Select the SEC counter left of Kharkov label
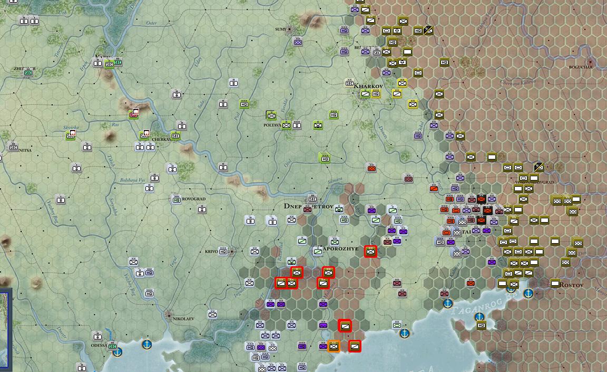 click(349, 83)
